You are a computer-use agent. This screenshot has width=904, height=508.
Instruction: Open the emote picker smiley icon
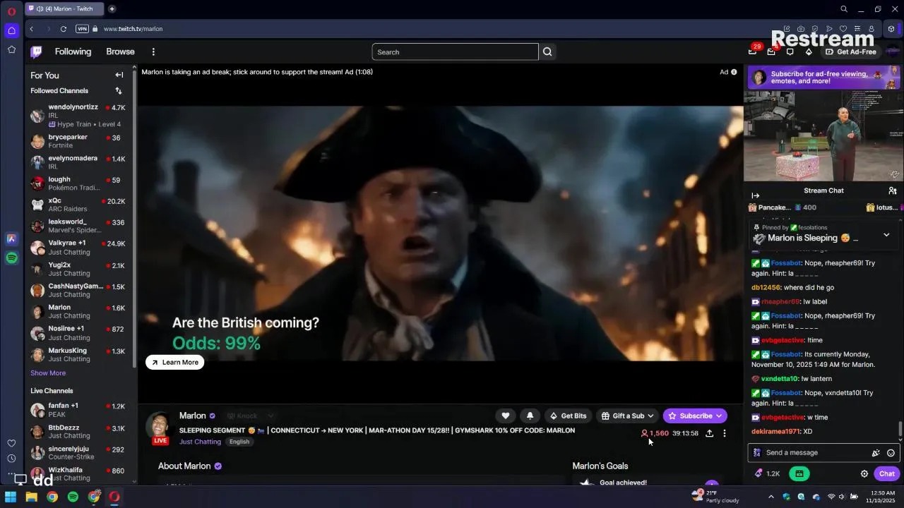pyautogui.click(x=891, y=453)
